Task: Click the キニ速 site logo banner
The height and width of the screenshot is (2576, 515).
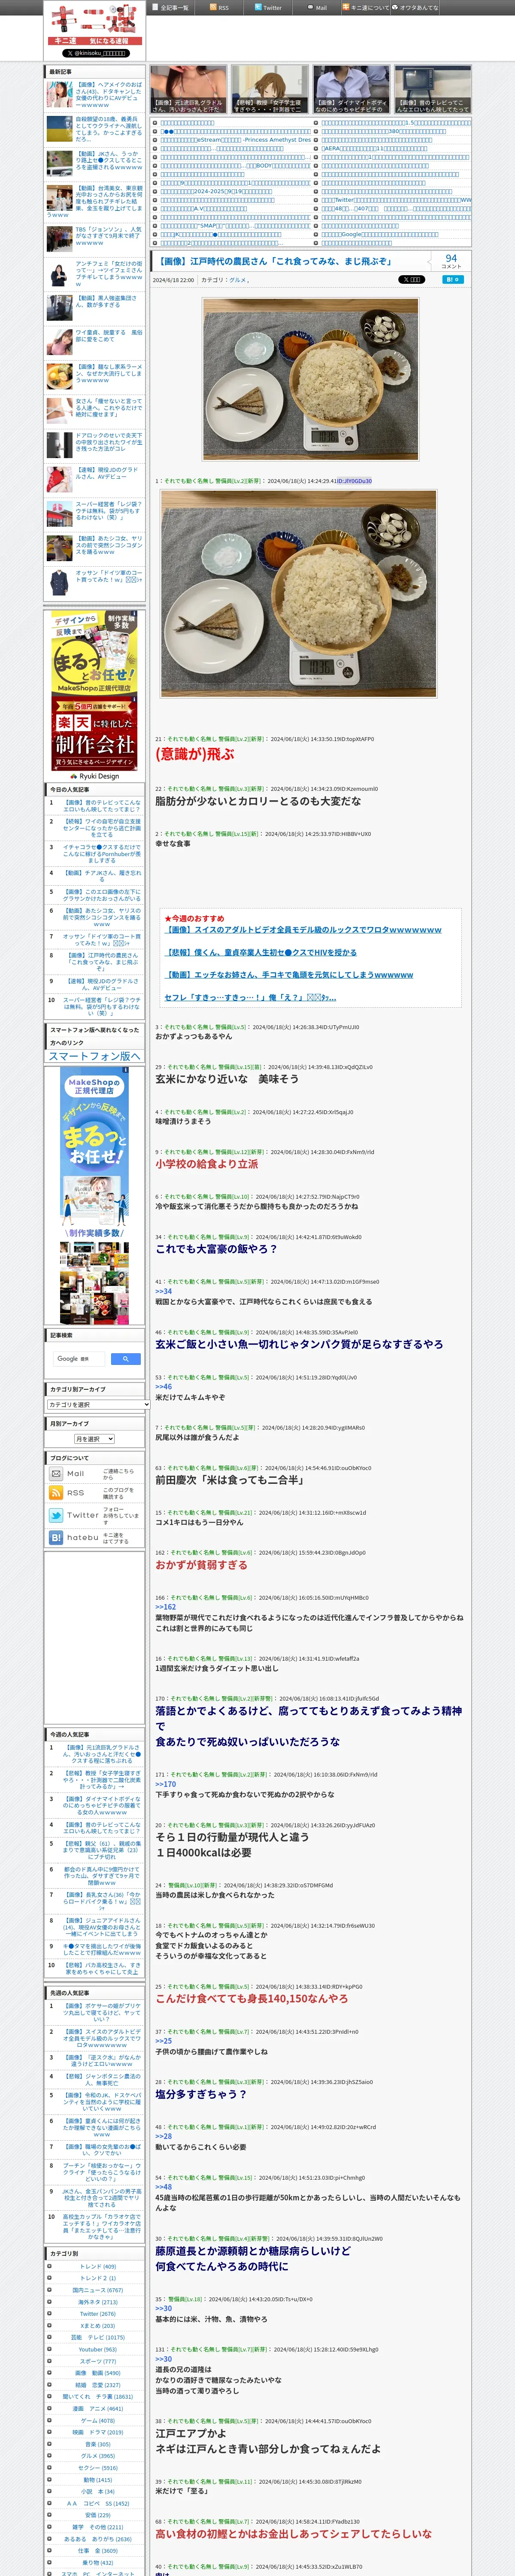Action: click(x=94, y=25)
